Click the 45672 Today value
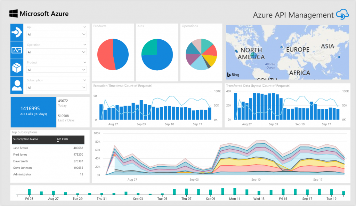Screen dimensions: 356x206 coord(63,101)
